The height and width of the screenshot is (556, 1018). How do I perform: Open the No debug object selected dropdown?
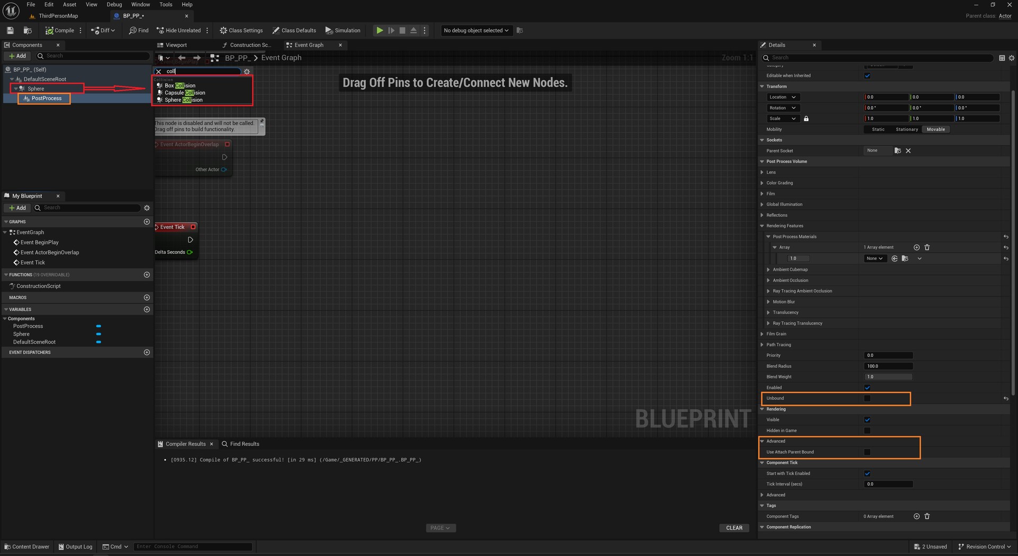[x=475, y=30]
